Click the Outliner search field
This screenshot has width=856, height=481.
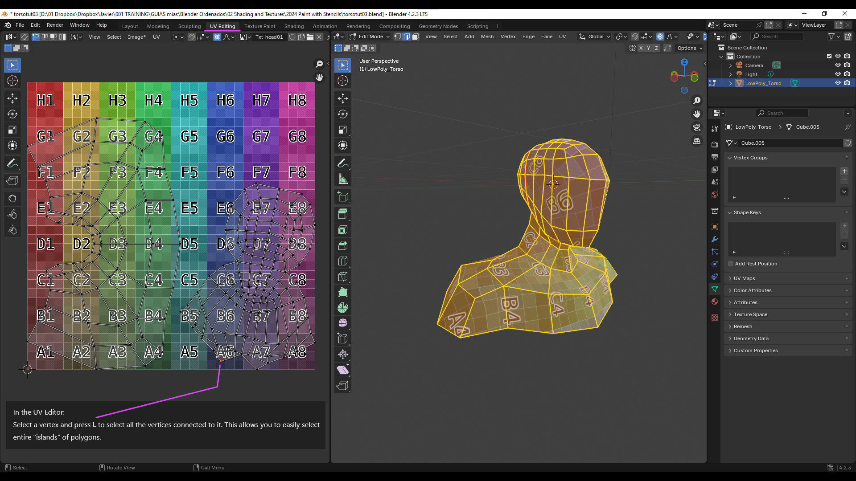(777, 37)
